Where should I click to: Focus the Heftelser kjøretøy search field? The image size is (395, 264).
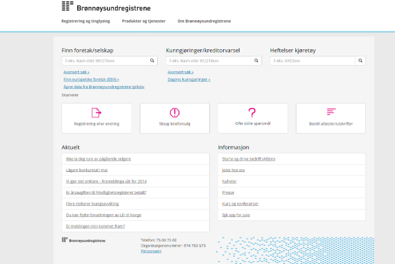(x=313, y=61)
